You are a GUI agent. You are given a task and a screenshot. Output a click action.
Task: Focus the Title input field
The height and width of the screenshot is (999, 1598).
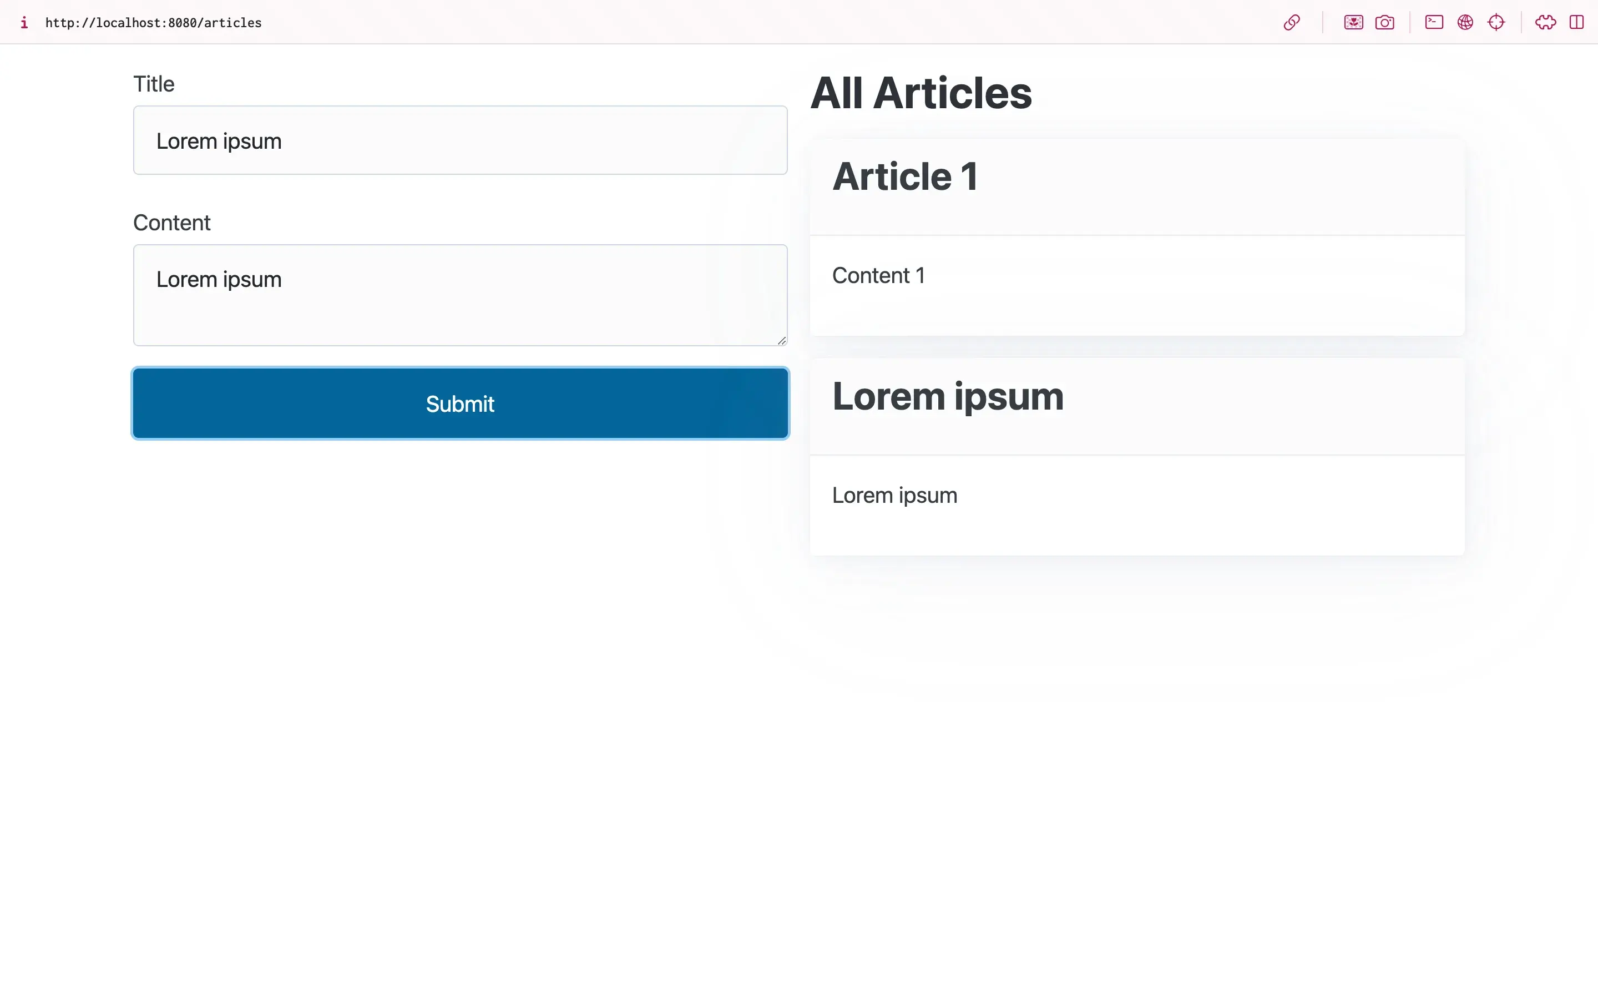tap(459, 140)
